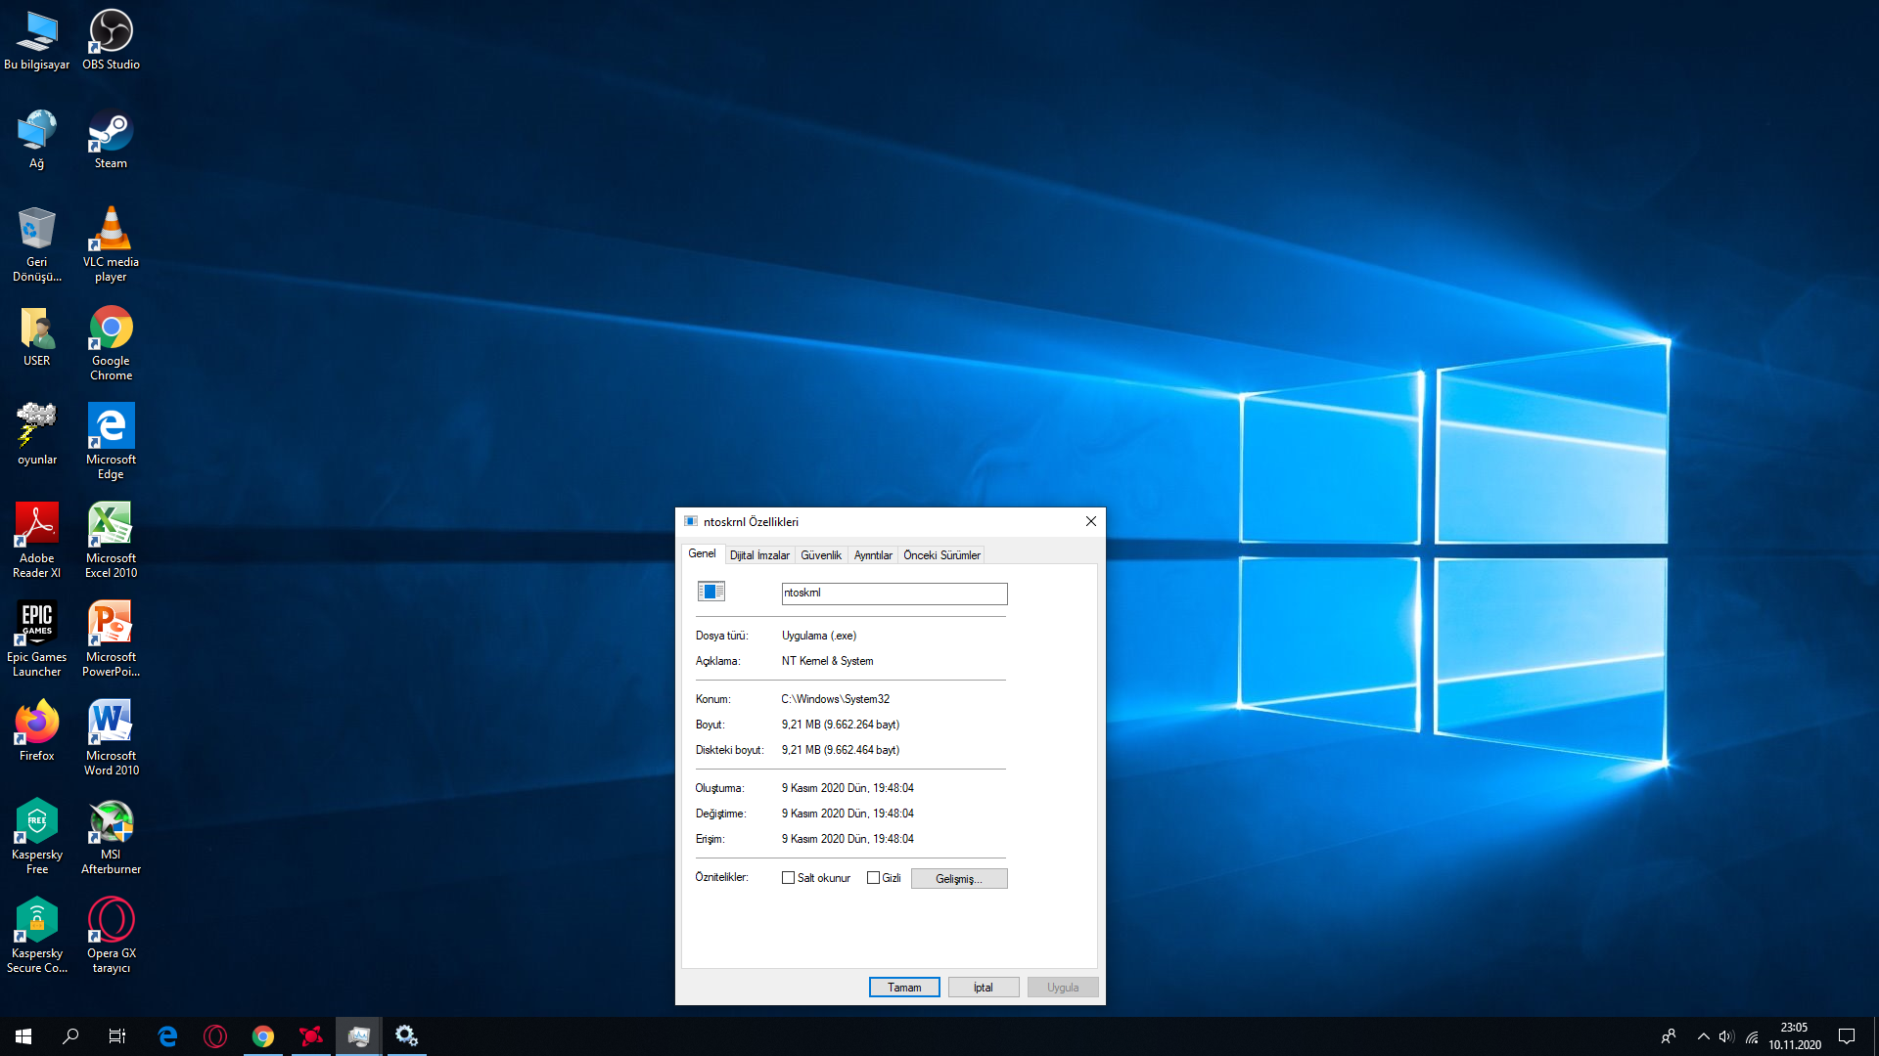Enable the Salt okunur checkbox
This screenshot has height=1056, width=1879.
pos(788,878)
